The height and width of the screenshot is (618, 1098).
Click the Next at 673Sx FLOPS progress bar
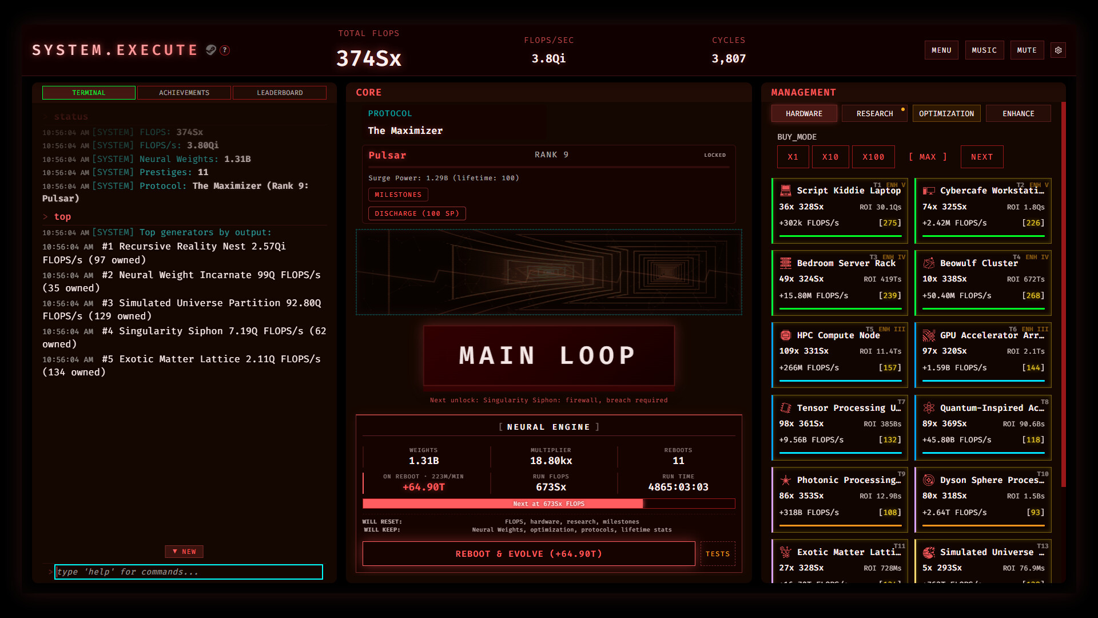(x=548, y=504)
